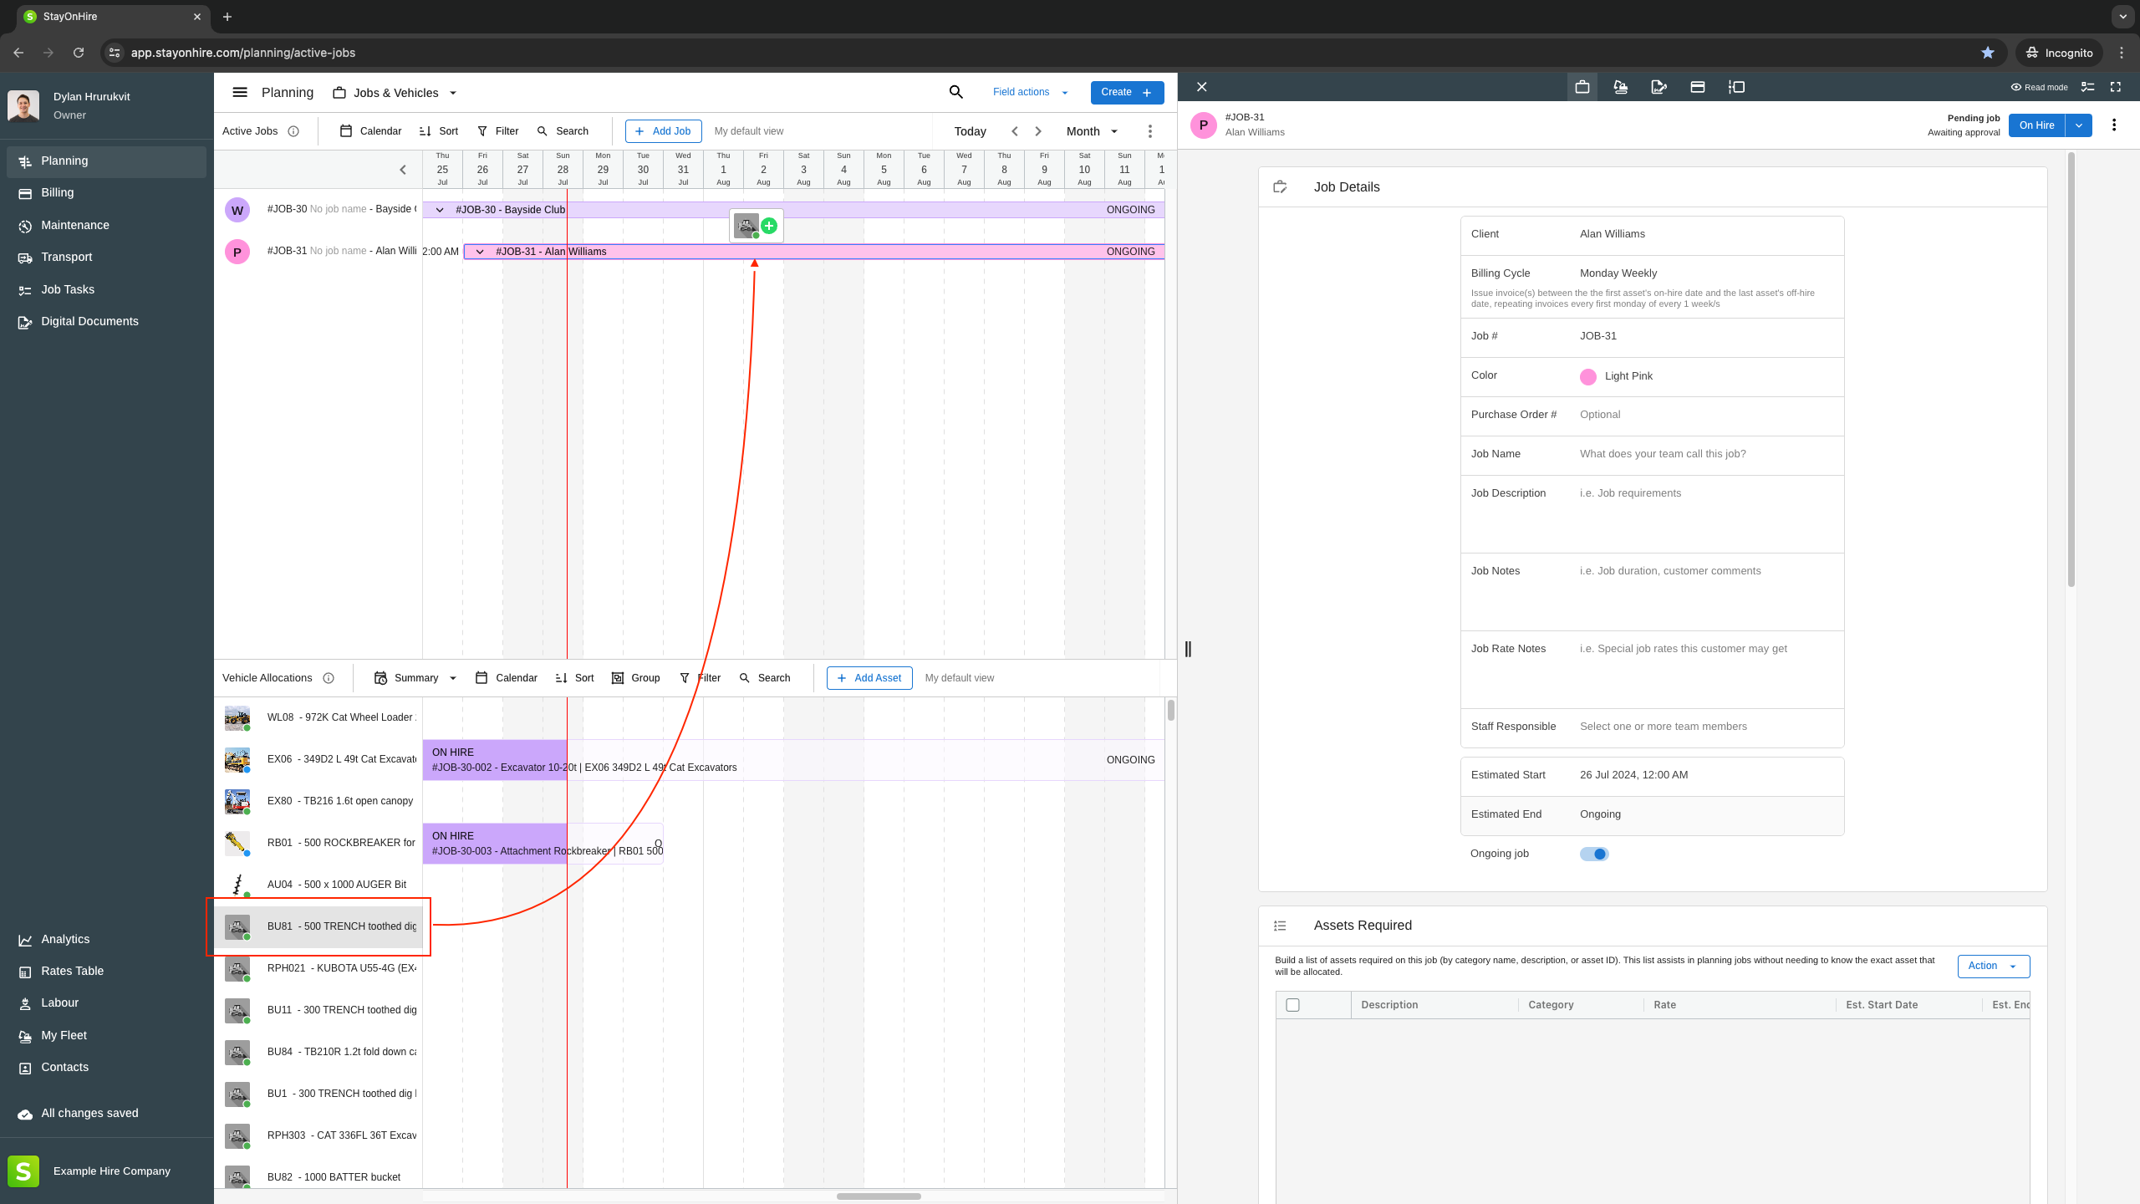Image resolution: width=2140 pixels, height=1204 pixels.
Task: Toggle the Ongoing job switch
Action: coord(1594,854)
